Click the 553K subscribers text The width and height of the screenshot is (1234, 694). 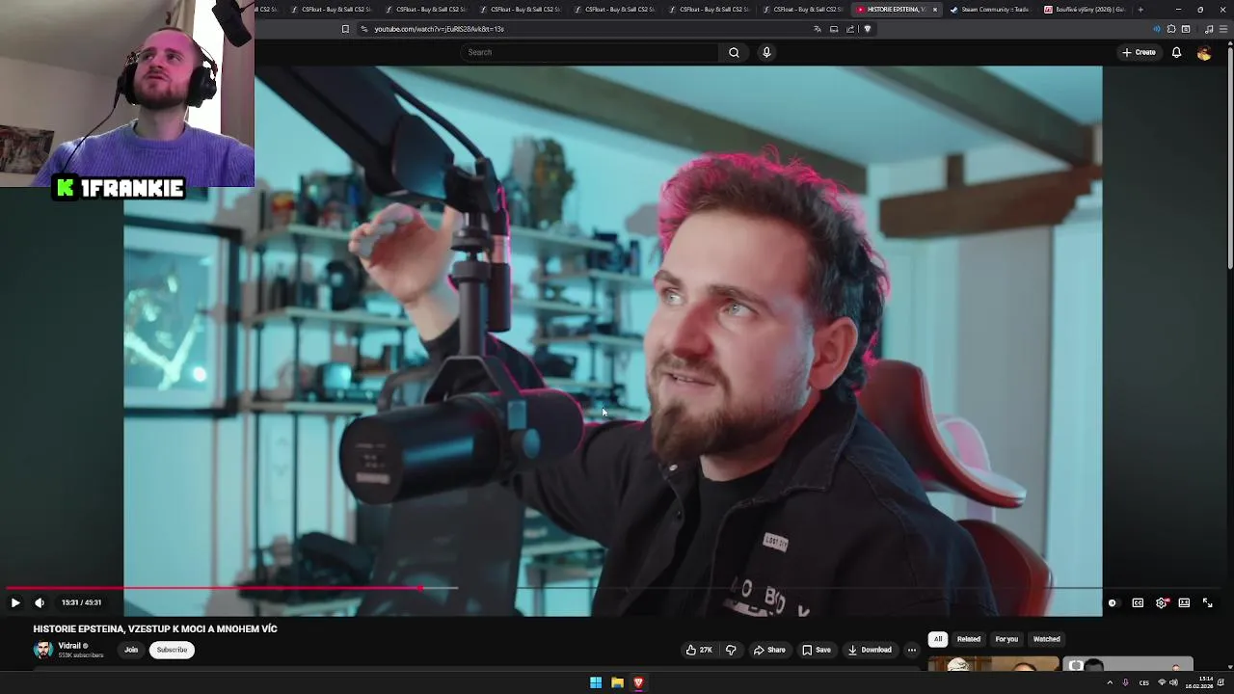[x=81, y=655]
